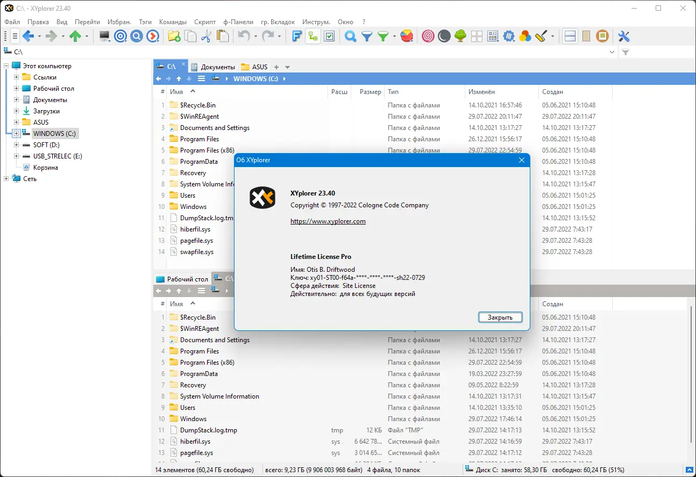Collapse the Этот компьютер node

pyautogui.click(x=6, y=66)
